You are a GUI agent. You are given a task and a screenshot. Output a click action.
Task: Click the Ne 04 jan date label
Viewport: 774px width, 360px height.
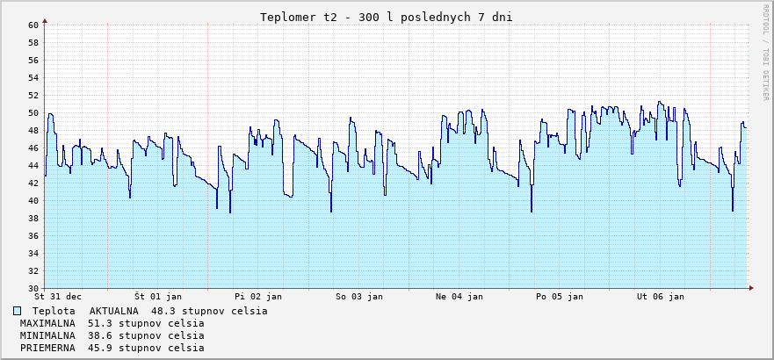[x=459, y=297]
